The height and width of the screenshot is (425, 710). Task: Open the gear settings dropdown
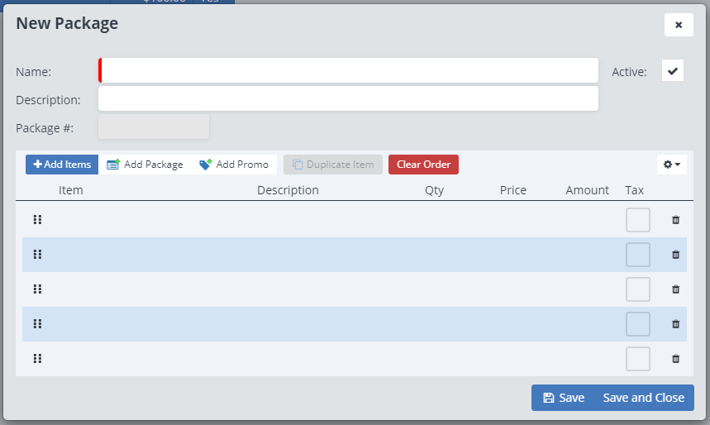tap(672, 165)
